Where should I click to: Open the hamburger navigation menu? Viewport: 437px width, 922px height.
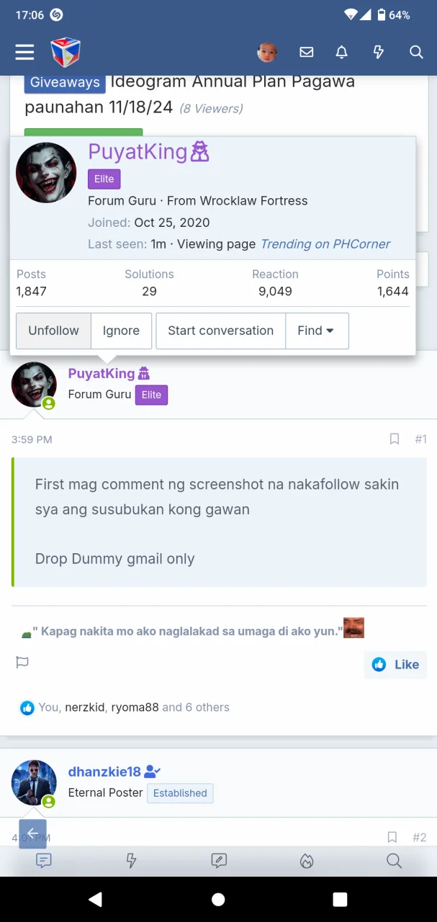point(24,52)
